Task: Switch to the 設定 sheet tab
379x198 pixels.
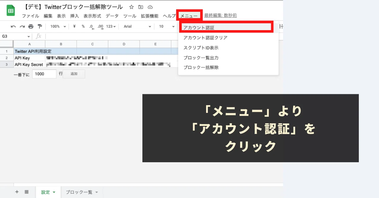Action: (x=48, y=192)
